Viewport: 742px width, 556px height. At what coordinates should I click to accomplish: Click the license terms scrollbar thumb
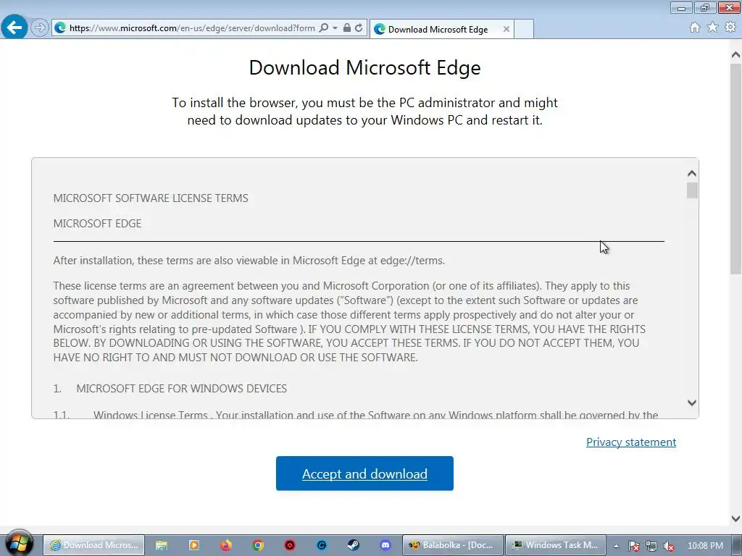(692, 190)
